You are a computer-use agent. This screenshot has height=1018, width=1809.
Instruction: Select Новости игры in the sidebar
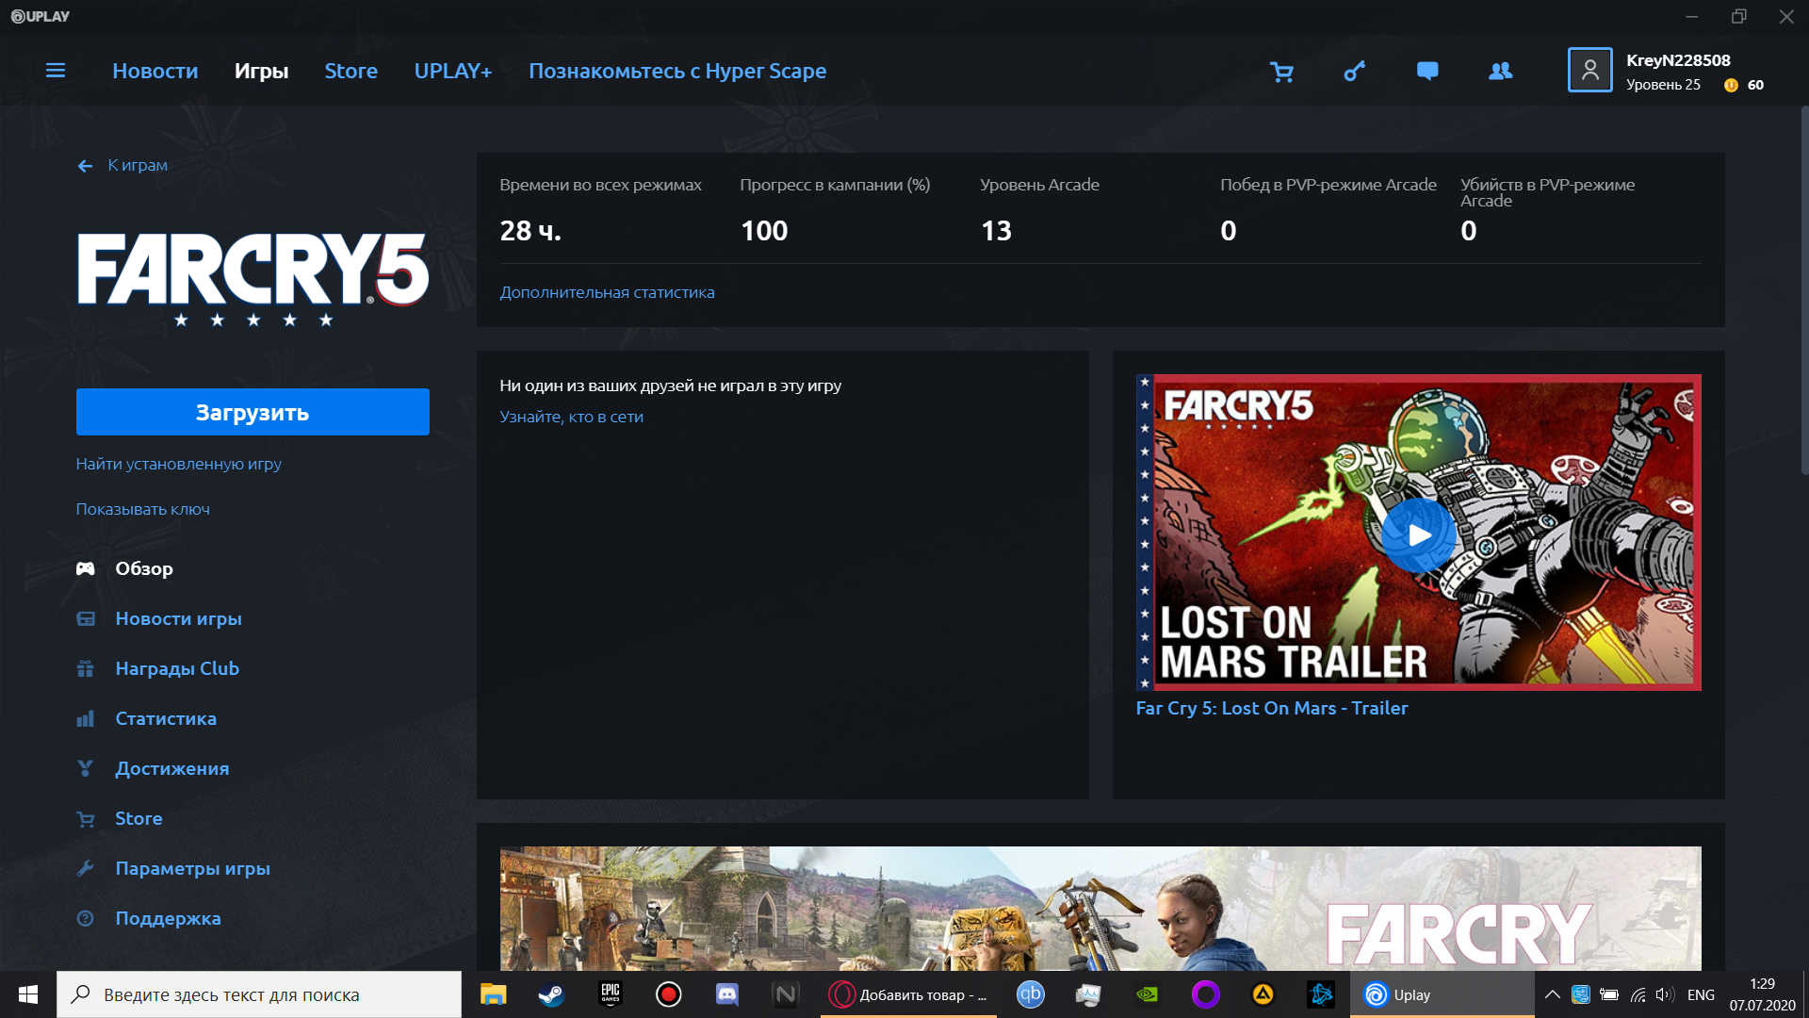pyautogui.click(x=178, y=618)
